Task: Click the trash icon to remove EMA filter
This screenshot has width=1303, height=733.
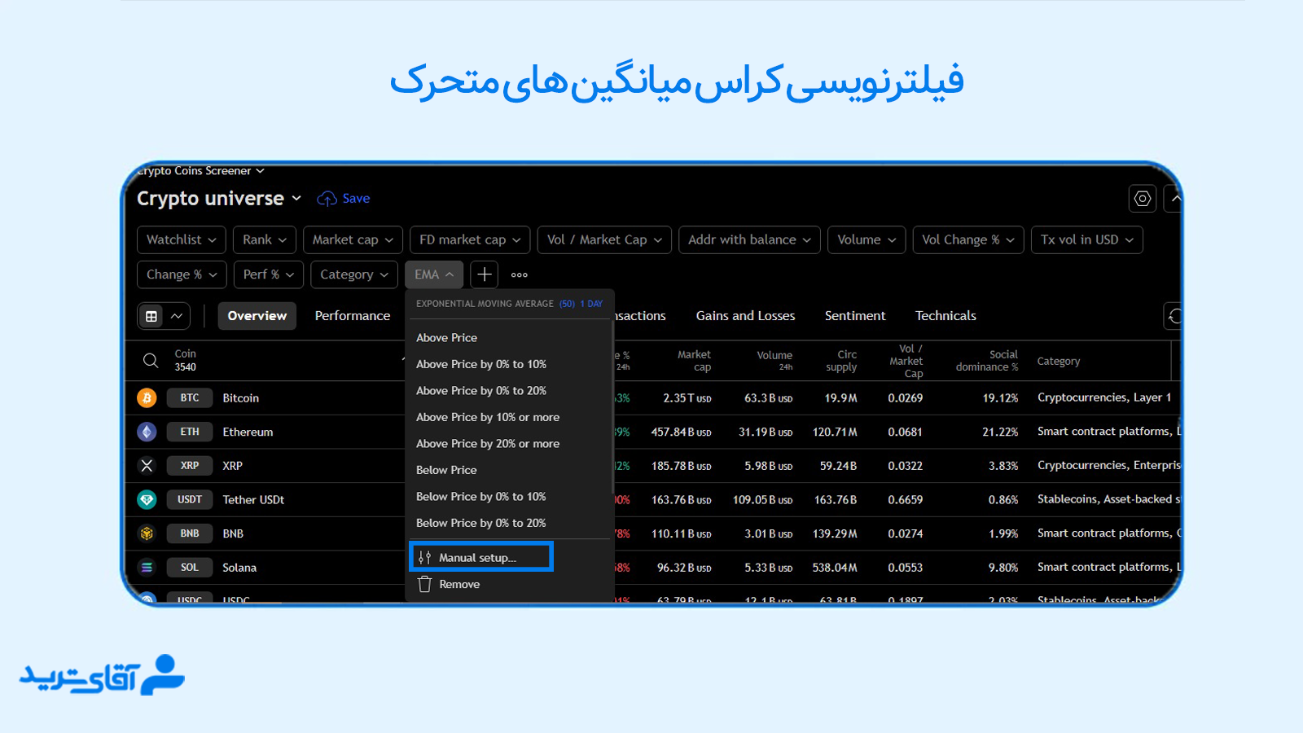Action: pyautogui.click(x=424, y=584)
